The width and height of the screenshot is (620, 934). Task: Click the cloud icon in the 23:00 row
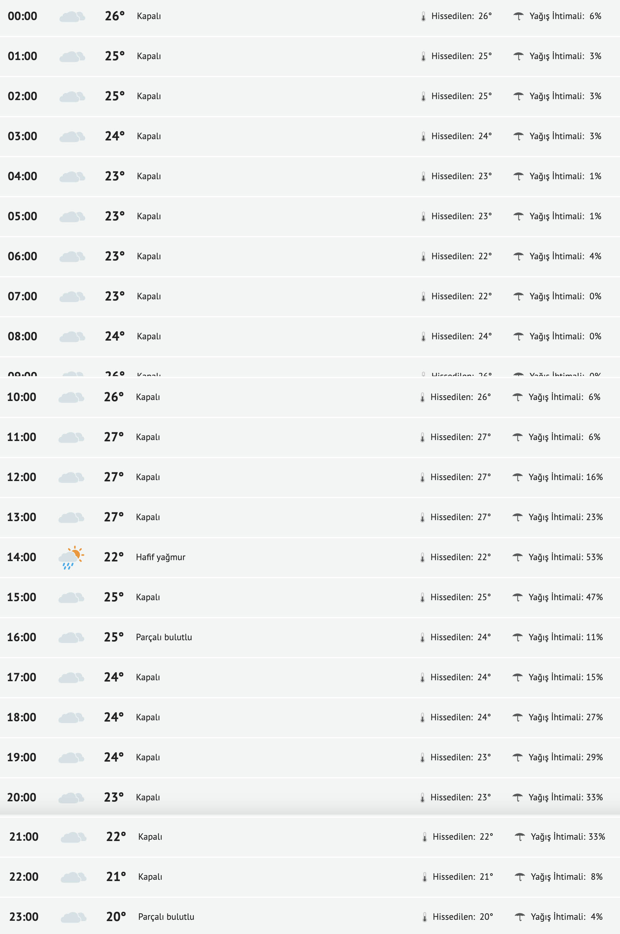74,917
